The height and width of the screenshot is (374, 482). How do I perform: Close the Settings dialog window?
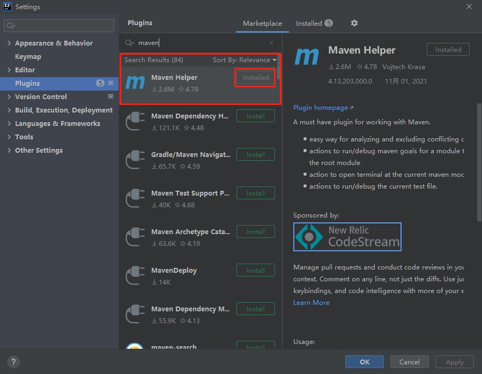(x=469, y=6)
